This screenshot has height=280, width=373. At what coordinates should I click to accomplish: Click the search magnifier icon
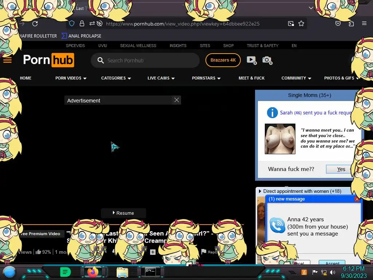coord(101,61)
